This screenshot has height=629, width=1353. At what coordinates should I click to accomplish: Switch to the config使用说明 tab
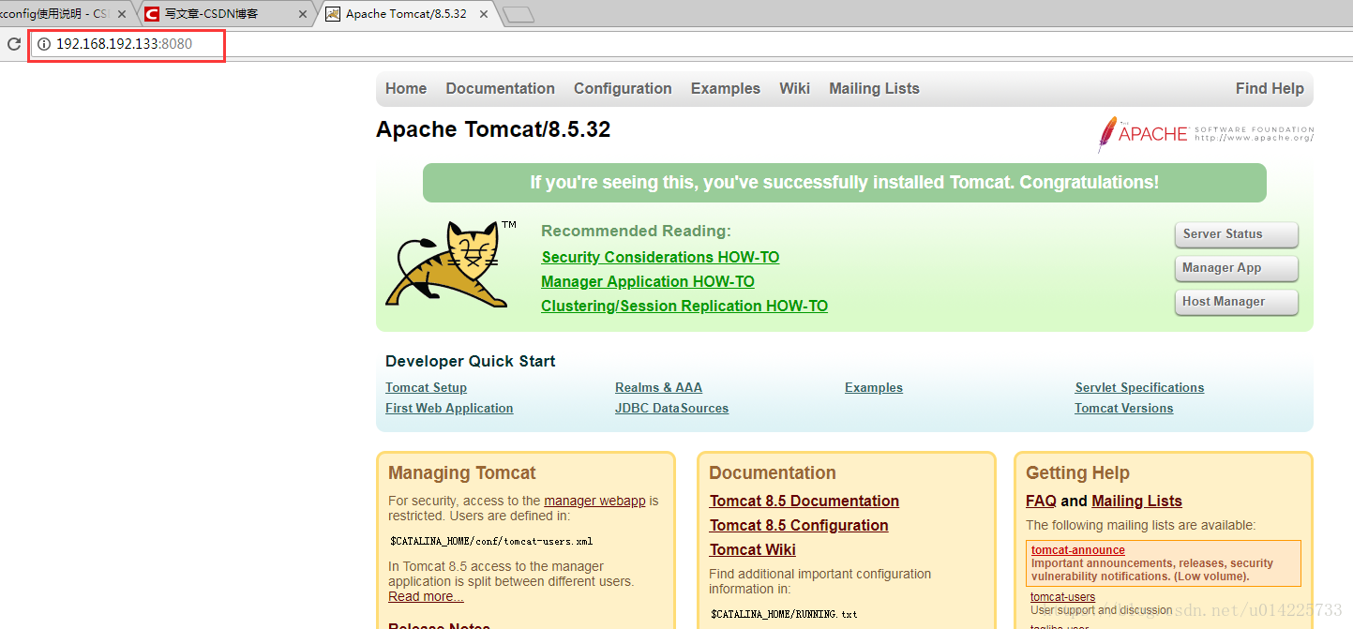[x=62, y=14]
